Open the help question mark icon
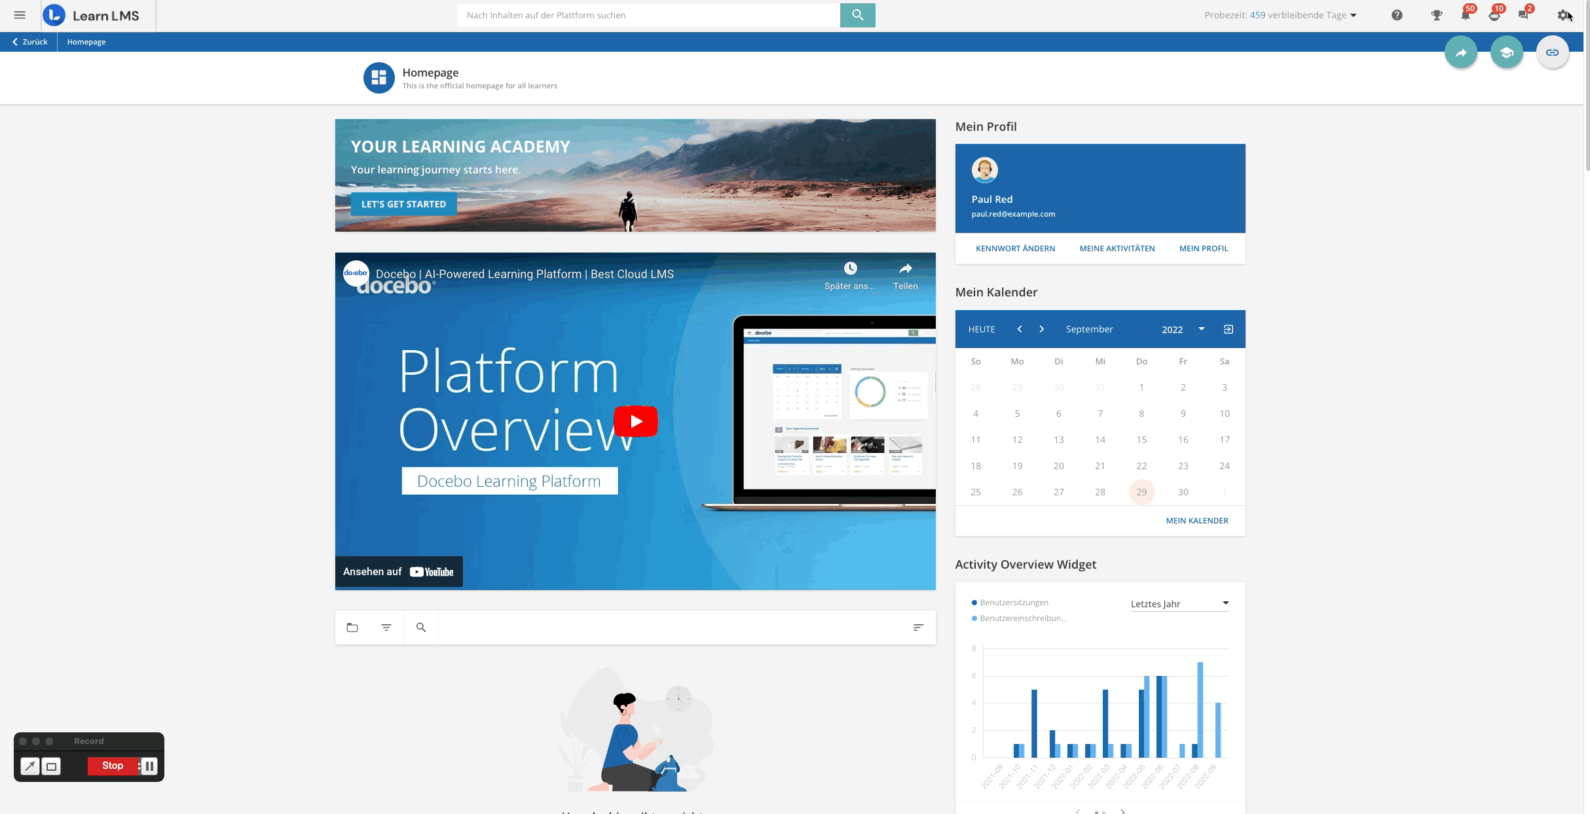This screenshot has height=814, width=1590. click(1397, 15)
